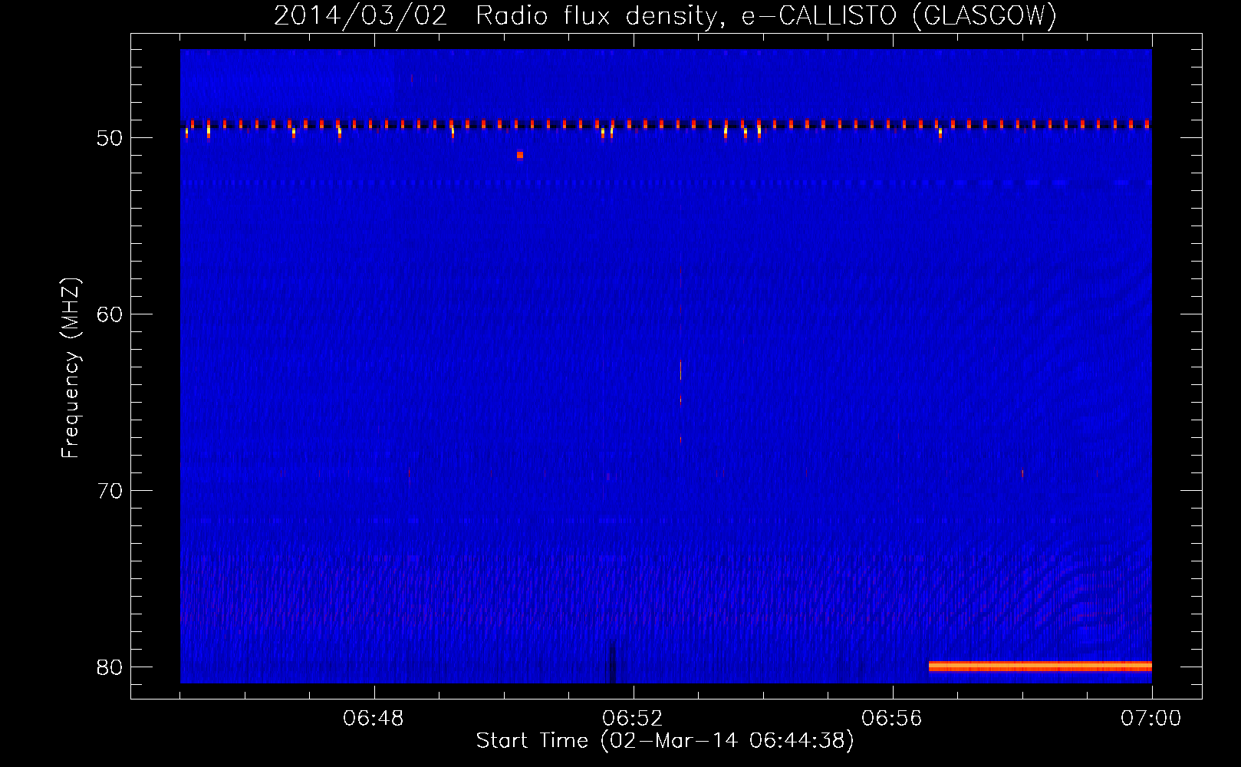
Task: Click the 'Frequency (MHZ)' axis label
Action: 71,367
